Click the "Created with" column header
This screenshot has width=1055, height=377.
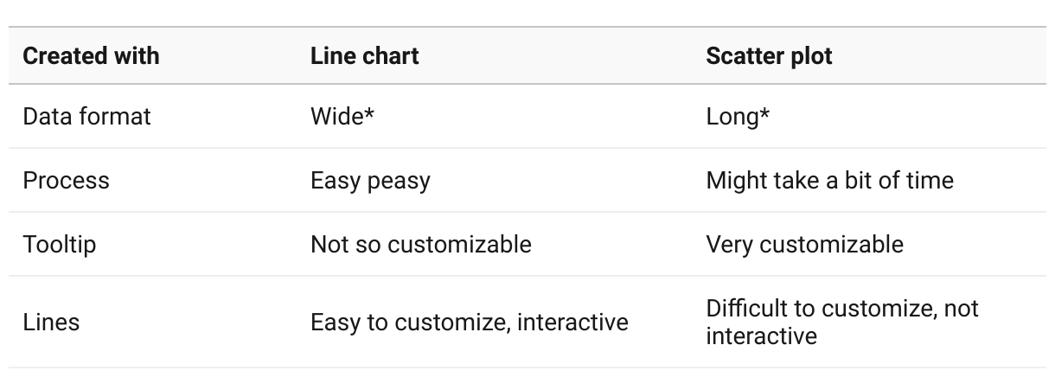91,56
